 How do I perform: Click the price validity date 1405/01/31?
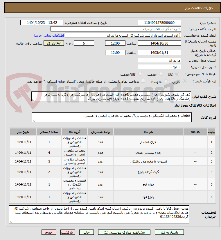coord(159,52)
